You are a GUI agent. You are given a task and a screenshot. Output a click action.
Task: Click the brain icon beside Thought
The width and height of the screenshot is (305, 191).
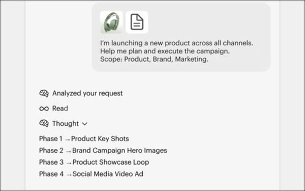pos(44,123)
